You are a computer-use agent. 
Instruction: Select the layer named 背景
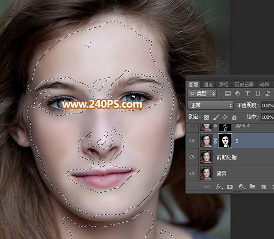(x=221, y=174)
